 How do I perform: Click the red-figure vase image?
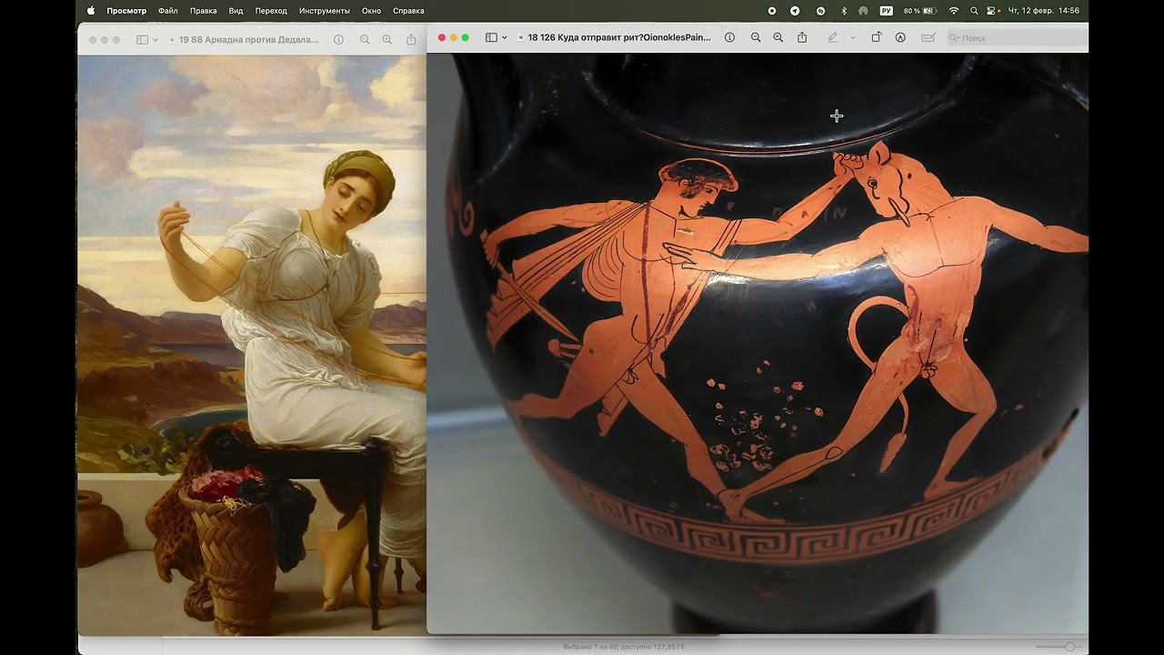coord(758,343)
